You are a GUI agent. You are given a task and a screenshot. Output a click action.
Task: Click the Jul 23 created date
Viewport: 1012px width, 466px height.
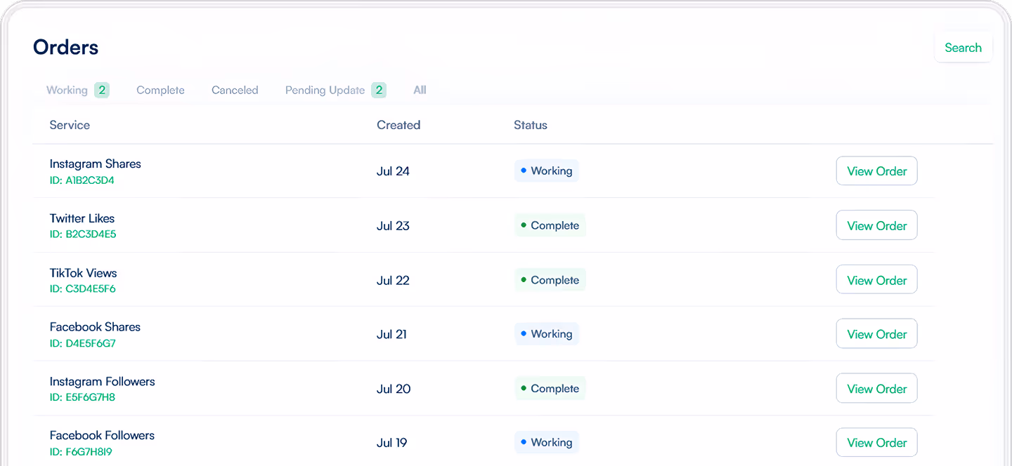pyautogui.click(x=393, y=226)
